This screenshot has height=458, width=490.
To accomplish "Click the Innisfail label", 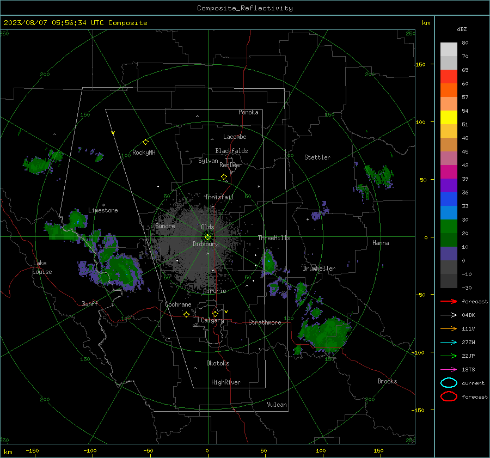I will click(x=219, y=197).
